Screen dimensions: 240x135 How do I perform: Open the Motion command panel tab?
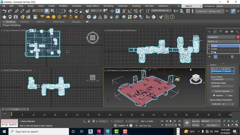pos(226,32)
